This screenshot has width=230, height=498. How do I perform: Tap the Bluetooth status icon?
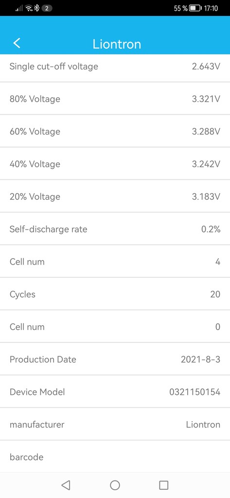[x=36, y=8]
